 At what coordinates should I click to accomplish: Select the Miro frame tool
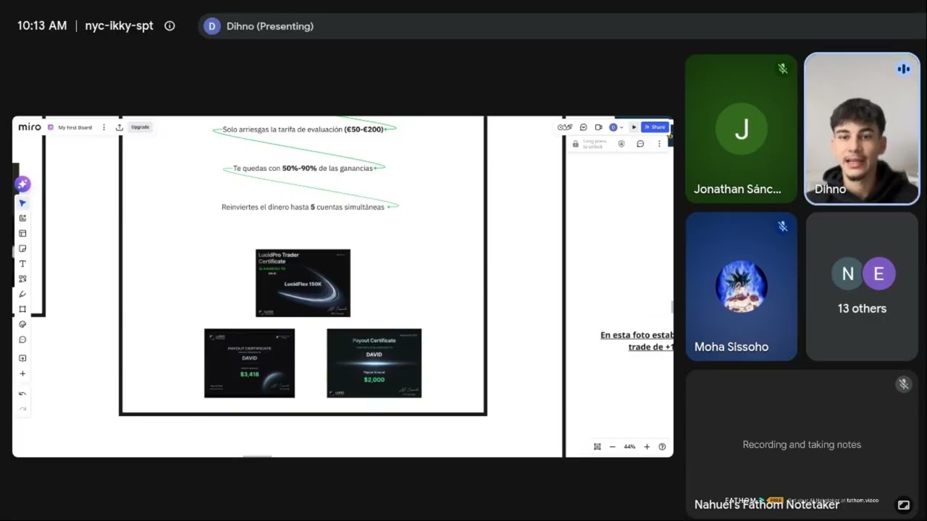pyautogui.click(x=22, y=310)
